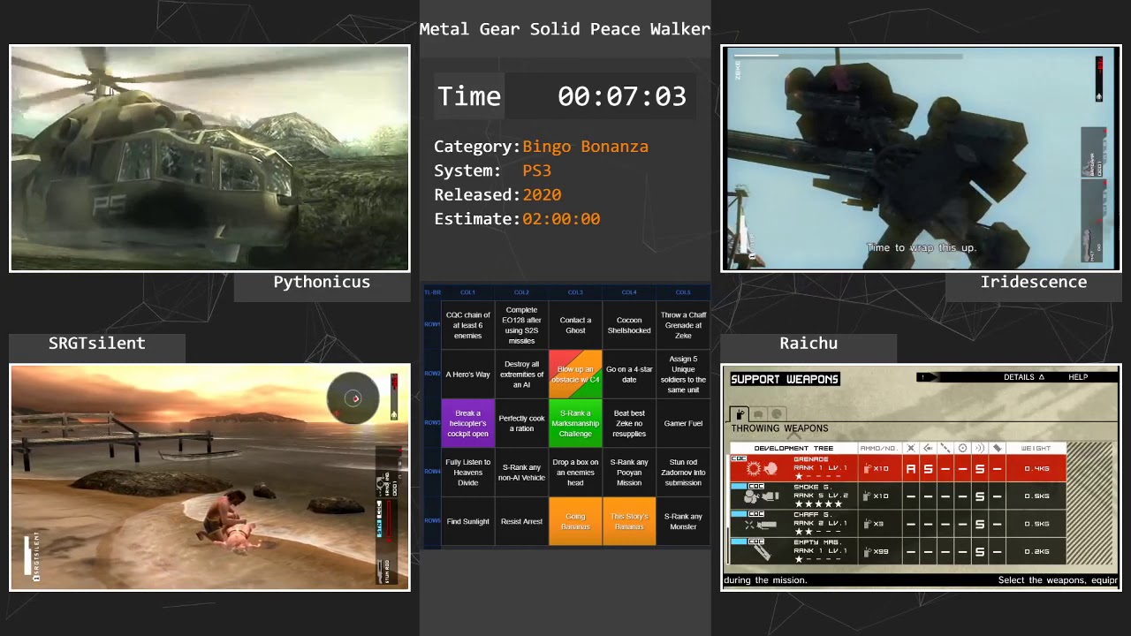Click the diagonal range column header icon
The image size is (1131, 636).
(945, 448)
